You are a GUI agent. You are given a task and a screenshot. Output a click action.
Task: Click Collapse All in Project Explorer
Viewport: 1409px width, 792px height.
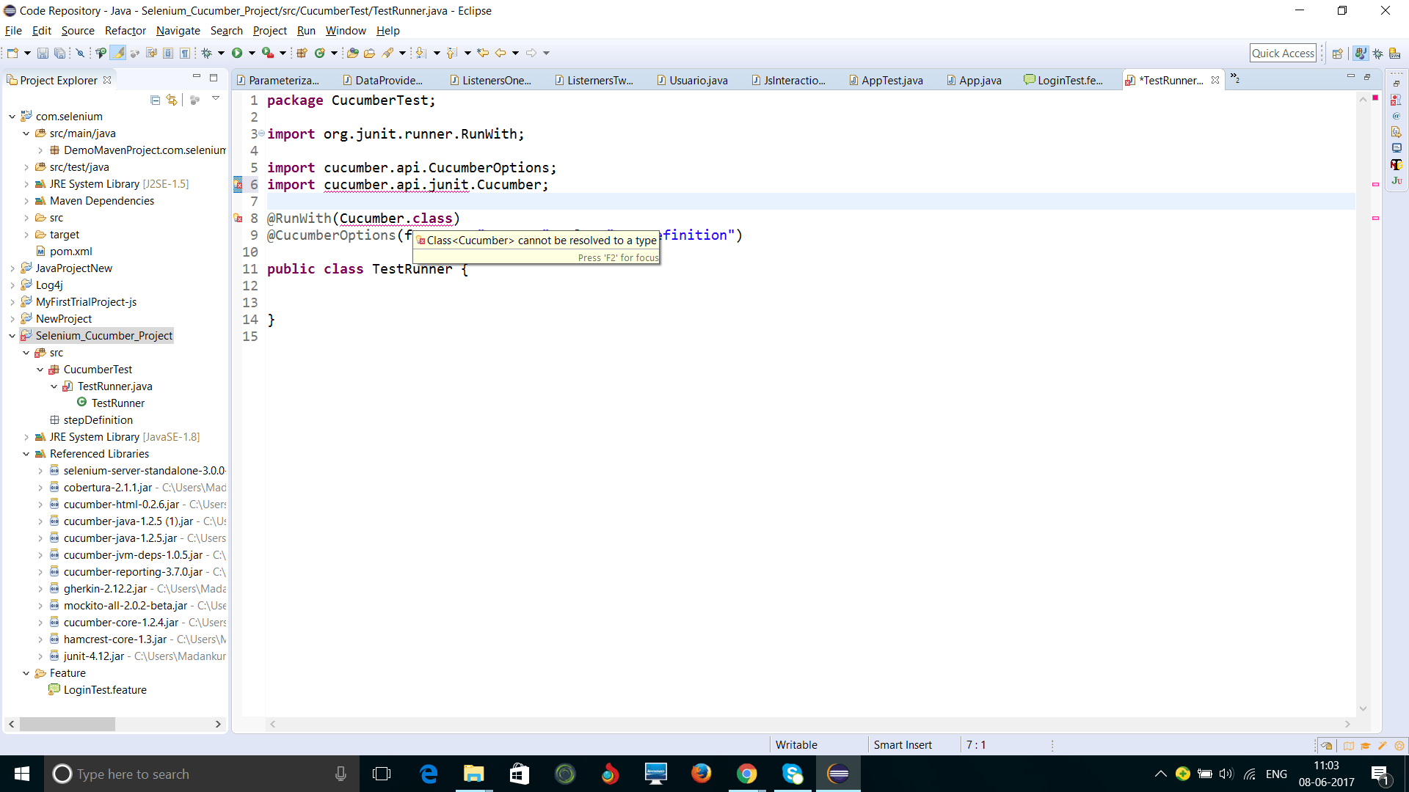(x=155, y=100)
